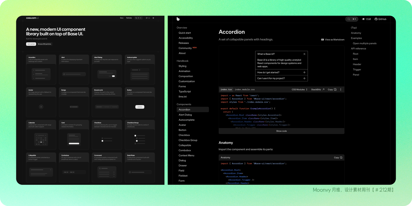The width and height of the screenshot is (412, 206).
Task: Open the llms.txt sidebar link
Action: coord(183,97)
